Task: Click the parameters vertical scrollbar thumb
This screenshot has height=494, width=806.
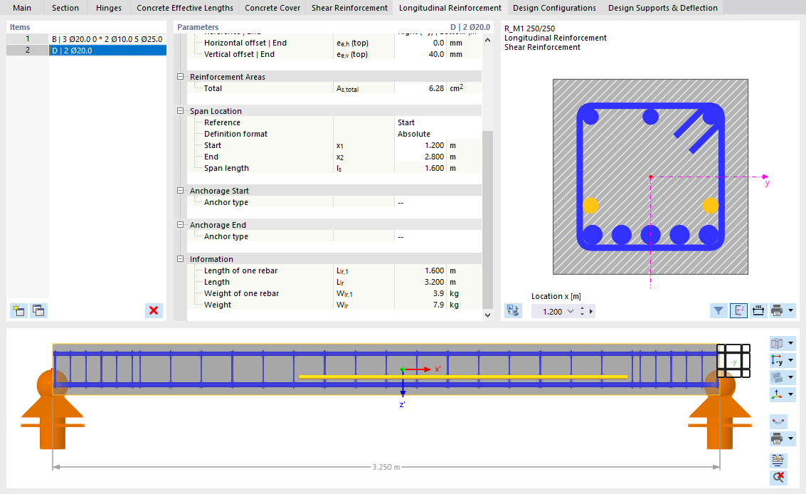Action: click(487, 220)
